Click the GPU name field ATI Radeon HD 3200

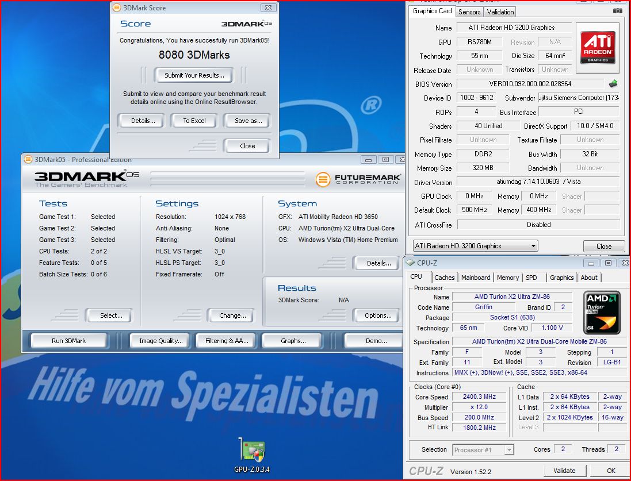coord(514,28)
